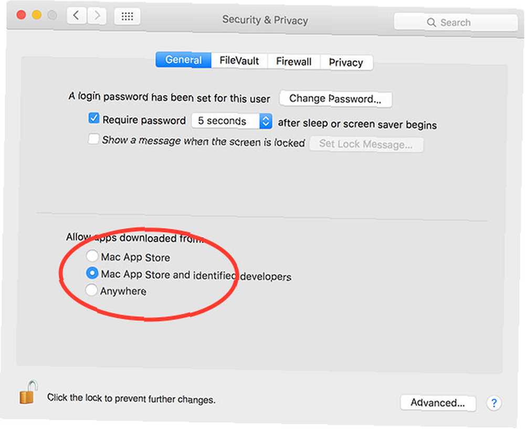Show all preferences grid icon

pyautogui.click(x=127, y=16)
